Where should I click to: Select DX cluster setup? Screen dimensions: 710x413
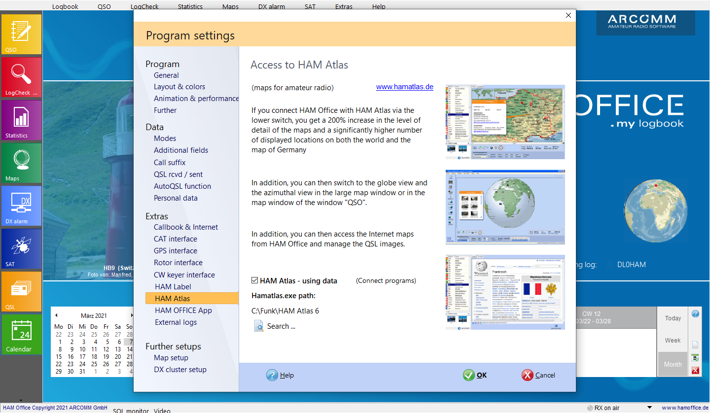180,370
